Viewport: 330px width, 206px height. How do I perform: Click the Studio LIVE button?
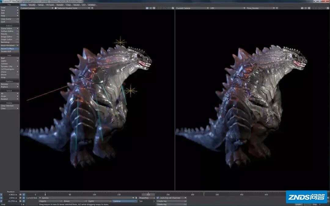(x=9, y=51)
